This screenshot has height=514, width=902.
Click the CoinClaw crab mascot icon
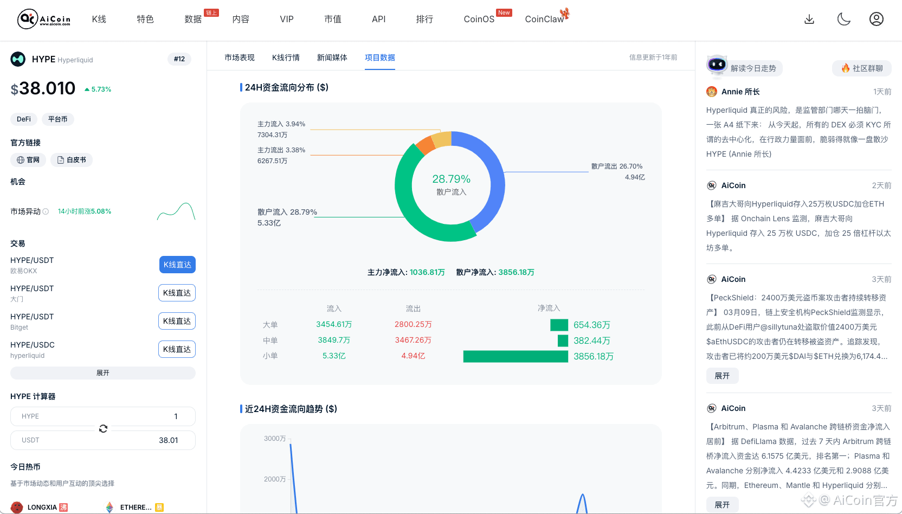click(x=565, y=14)
